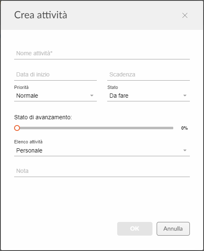Click the Personale task list value

pos(29,150)
